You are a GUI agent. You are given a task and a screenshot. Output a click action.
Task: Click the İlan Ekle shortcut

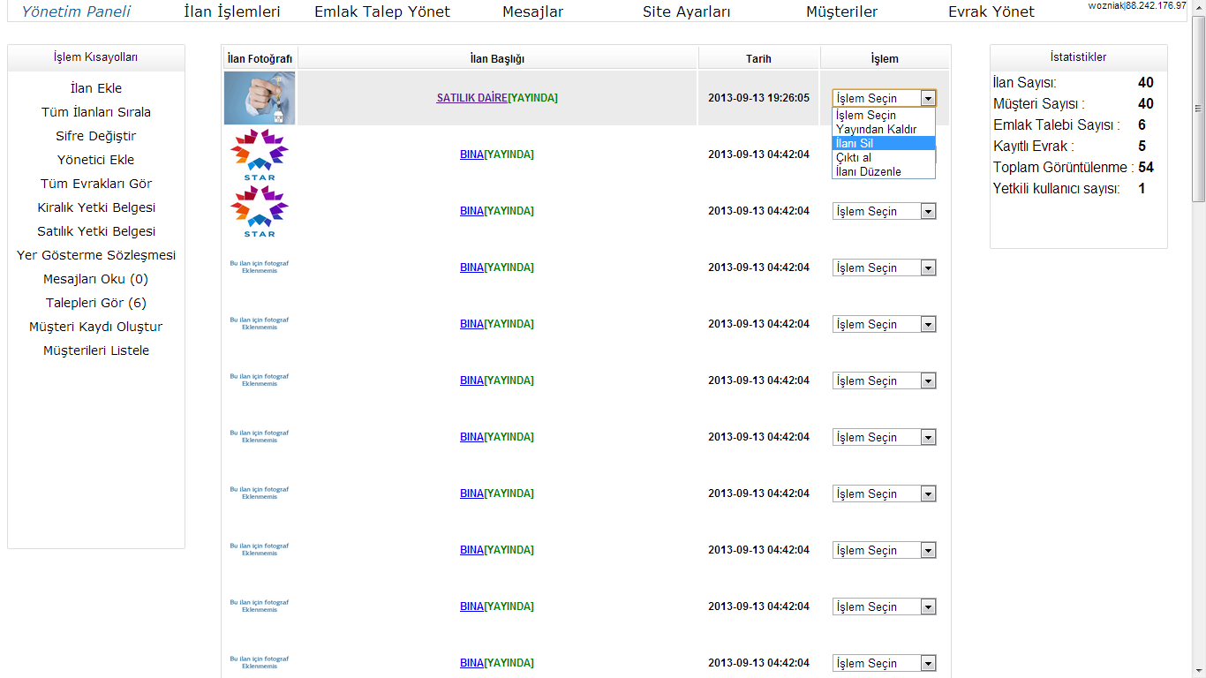(96, 88)
